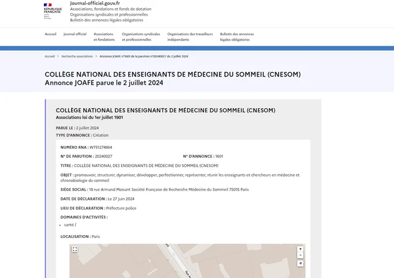Click the siège social address line
The height and width of the screenshot is (278, 394).
[x=155, y=189]
